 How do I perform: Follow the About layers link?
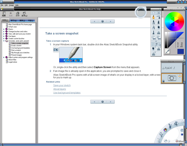60,89
